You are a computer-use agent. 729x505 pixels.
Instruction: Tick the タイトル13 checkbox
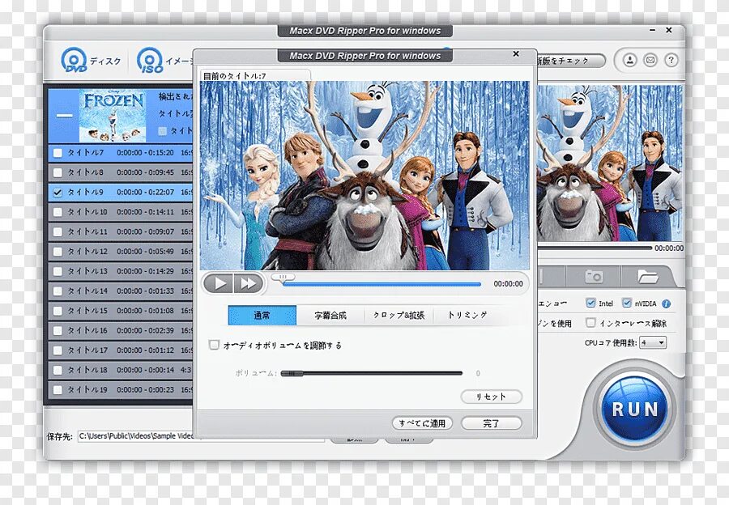tap(58, 271)
